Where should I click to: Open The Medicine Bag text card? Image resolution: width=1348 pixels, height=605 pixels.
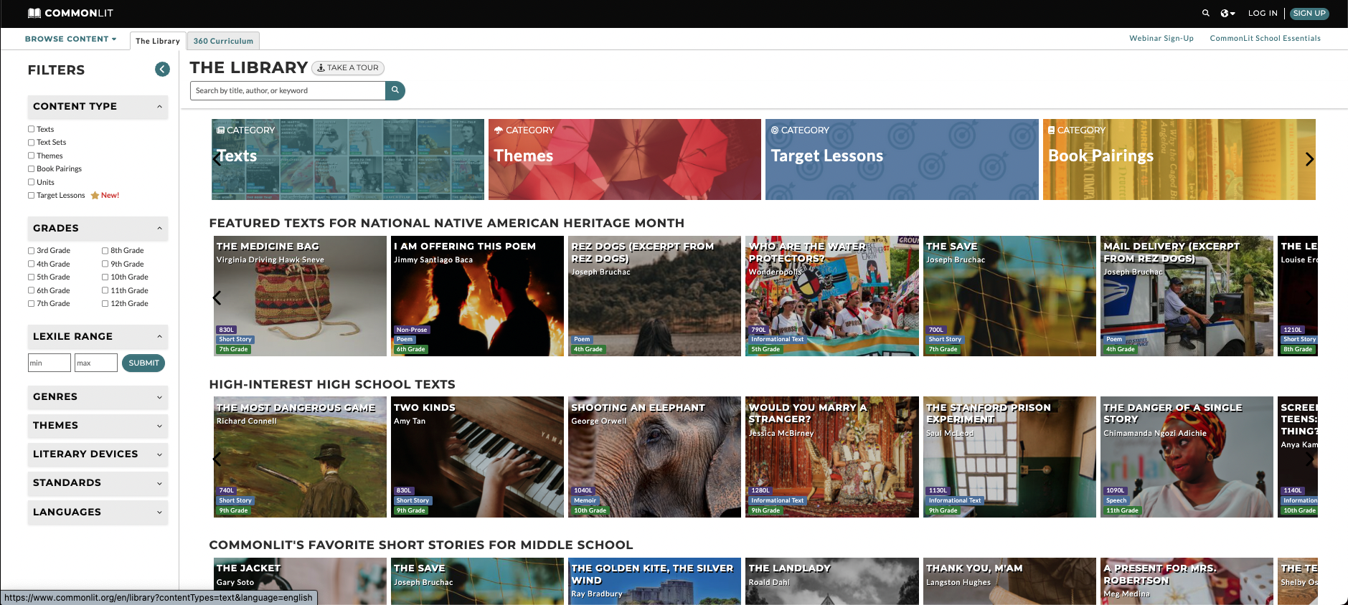[x=299, y=296]
